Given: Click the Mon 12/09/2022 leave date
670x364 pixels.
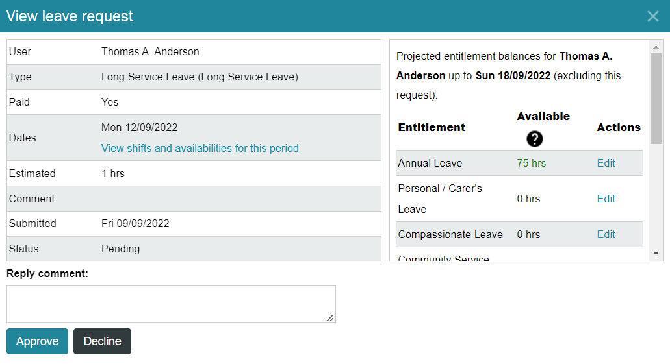Looking at the screenshot, I should (139, 128).
